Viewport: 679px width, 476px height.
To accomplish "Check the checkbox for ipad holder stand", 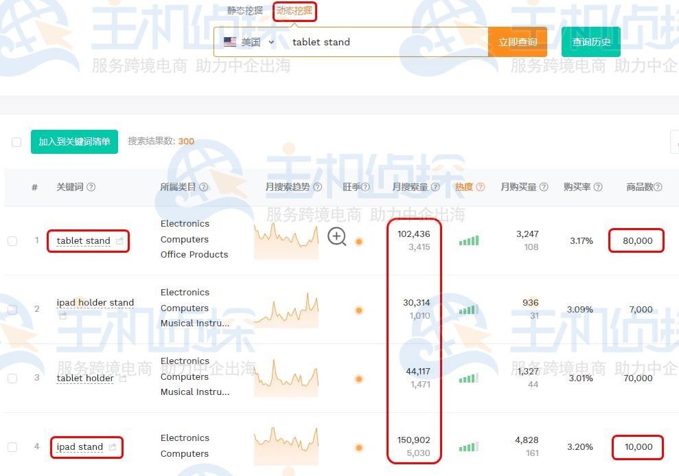I will [x=12, y=309].
